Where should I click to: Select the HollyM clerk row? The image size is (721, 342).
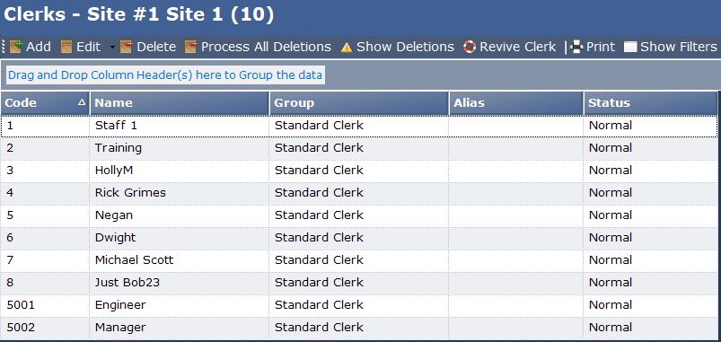pos(358,171)
